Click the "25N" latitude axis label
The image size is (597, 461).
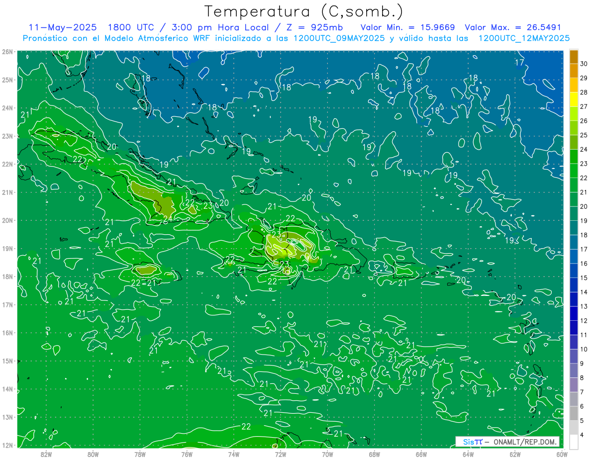(x=7, y=80)
